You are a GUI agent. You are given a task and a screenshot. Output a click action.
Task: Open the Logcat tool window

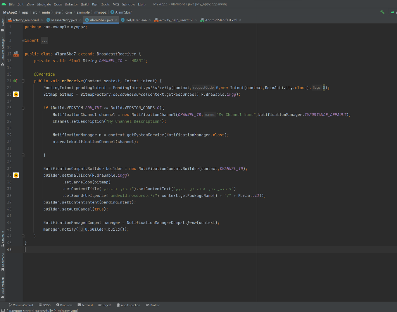click(x=105, y=305)
